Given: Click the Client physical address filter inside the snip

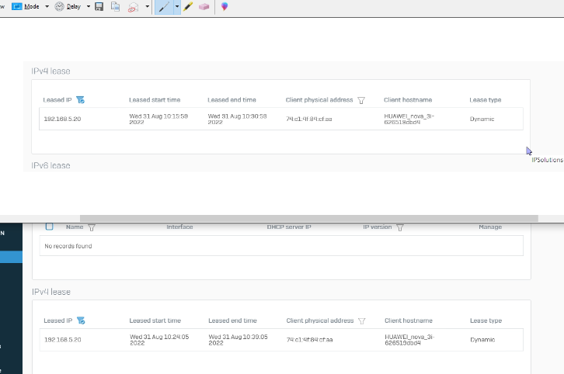Looking at the screenshot, I should click(x=361, y=100).
